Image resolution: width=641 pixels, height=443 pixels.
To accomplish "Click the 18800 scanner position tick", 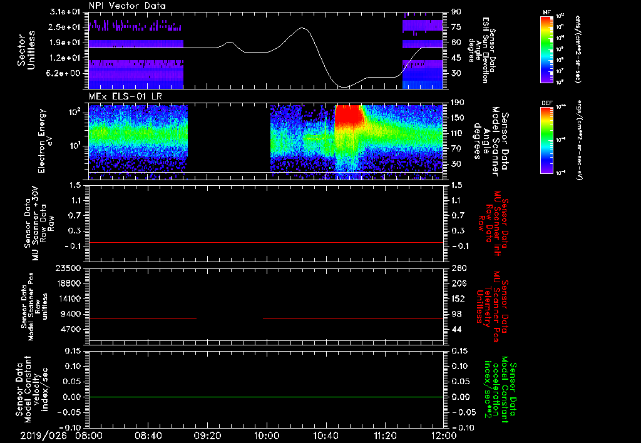I will pos(69,283).
